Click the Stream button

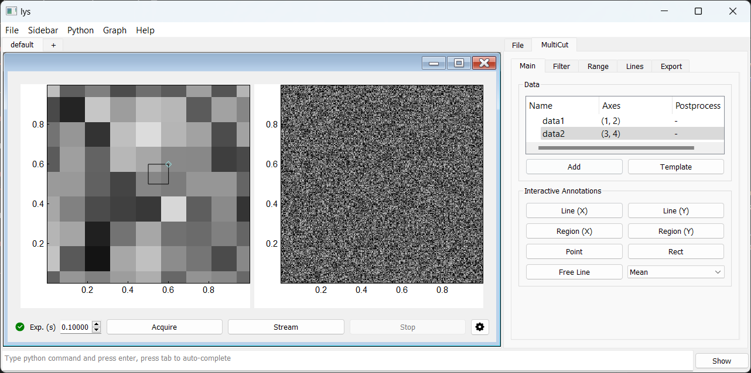[x=286, y=327]
